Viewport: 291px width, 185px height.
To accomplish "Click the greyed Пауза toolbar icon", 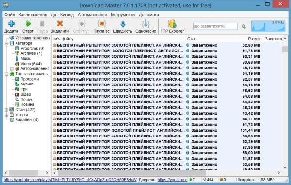I will pyautogui.click(x=42, y=24).
